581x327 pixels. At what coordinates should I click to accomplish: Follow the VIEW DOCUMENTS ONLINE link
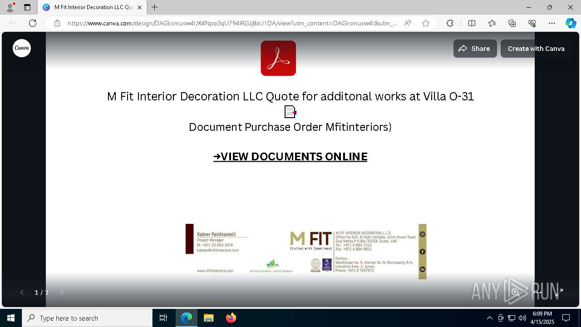coord(290,156)
